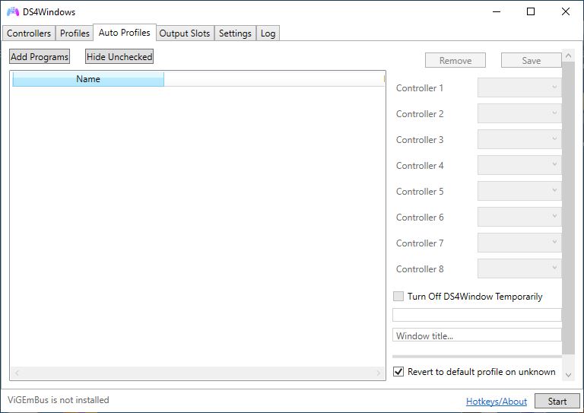
Task: View the Log tab
Action: [x=268, y=33]
